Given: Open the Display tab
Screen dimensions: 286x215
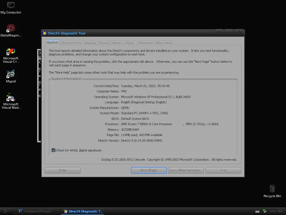Looking at the screenshot, I should click(x=90, y=43).
